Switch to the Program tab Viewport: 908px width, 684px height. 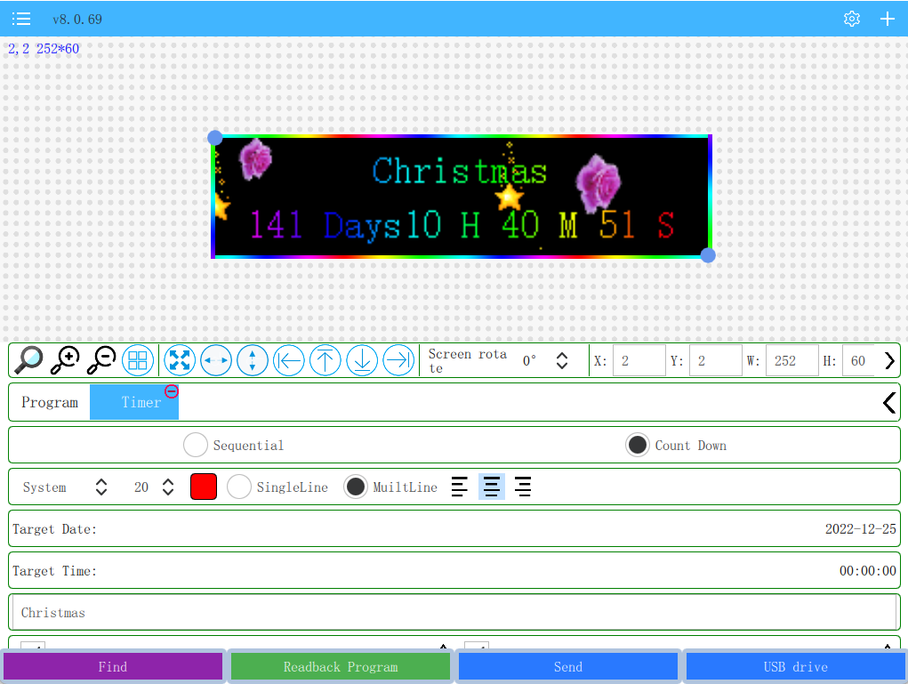click(50, 402)
